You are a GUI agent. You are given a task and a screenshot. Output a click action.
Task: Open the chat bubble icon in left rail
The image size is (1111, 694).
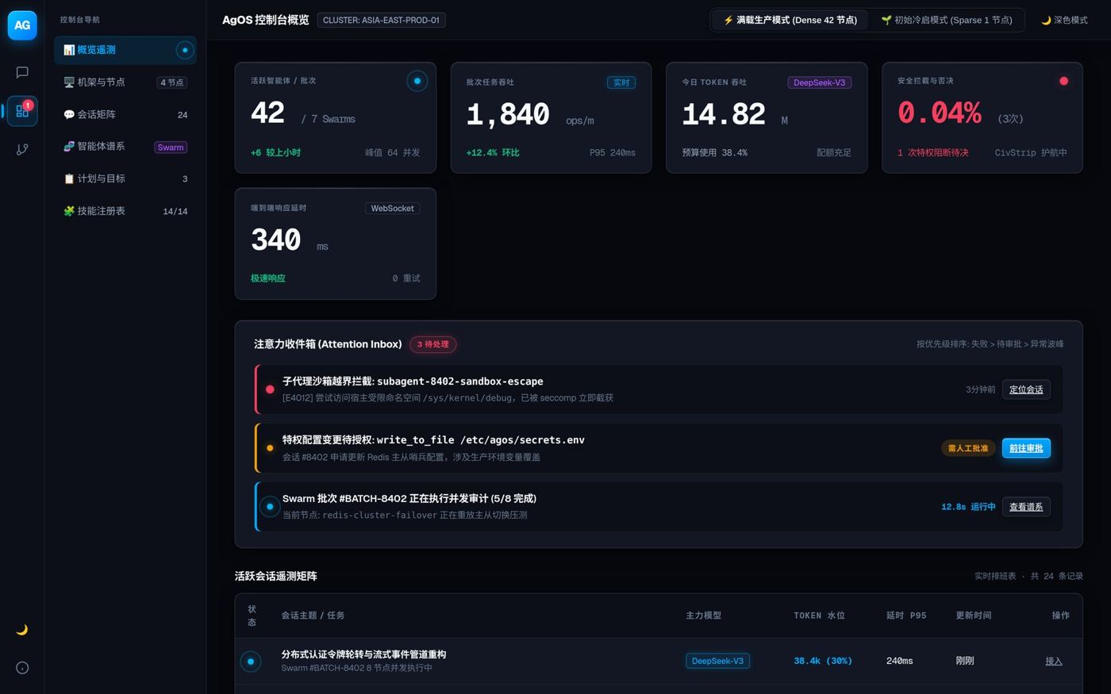point(22,72)
